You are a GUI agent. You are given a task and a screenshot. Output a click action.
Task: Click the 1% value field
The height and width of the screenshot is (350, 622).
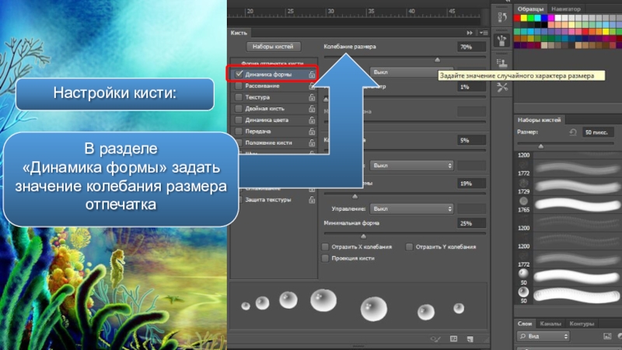[472, 87]
